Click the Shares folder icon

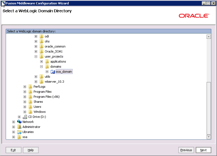pyautogui.click(x=30, y=102)
